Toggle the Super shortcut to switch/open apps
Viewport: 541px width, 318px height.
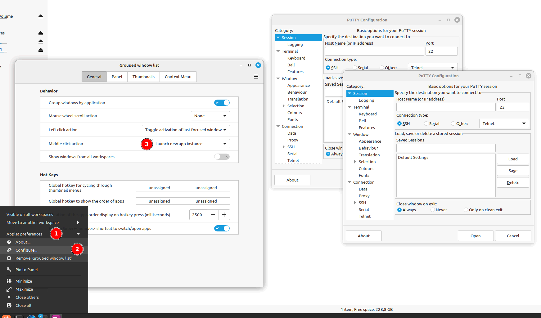(x=222, y=228)
